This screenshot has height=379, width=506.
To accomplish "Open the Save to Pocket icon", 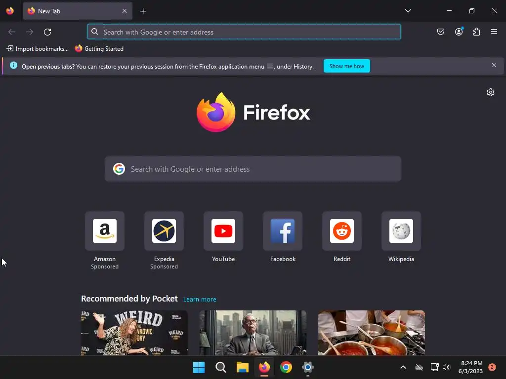I will tap(440, 32).
